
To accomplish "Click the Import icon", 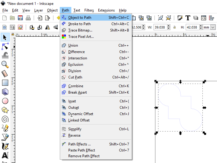I will tap(40, 18).
